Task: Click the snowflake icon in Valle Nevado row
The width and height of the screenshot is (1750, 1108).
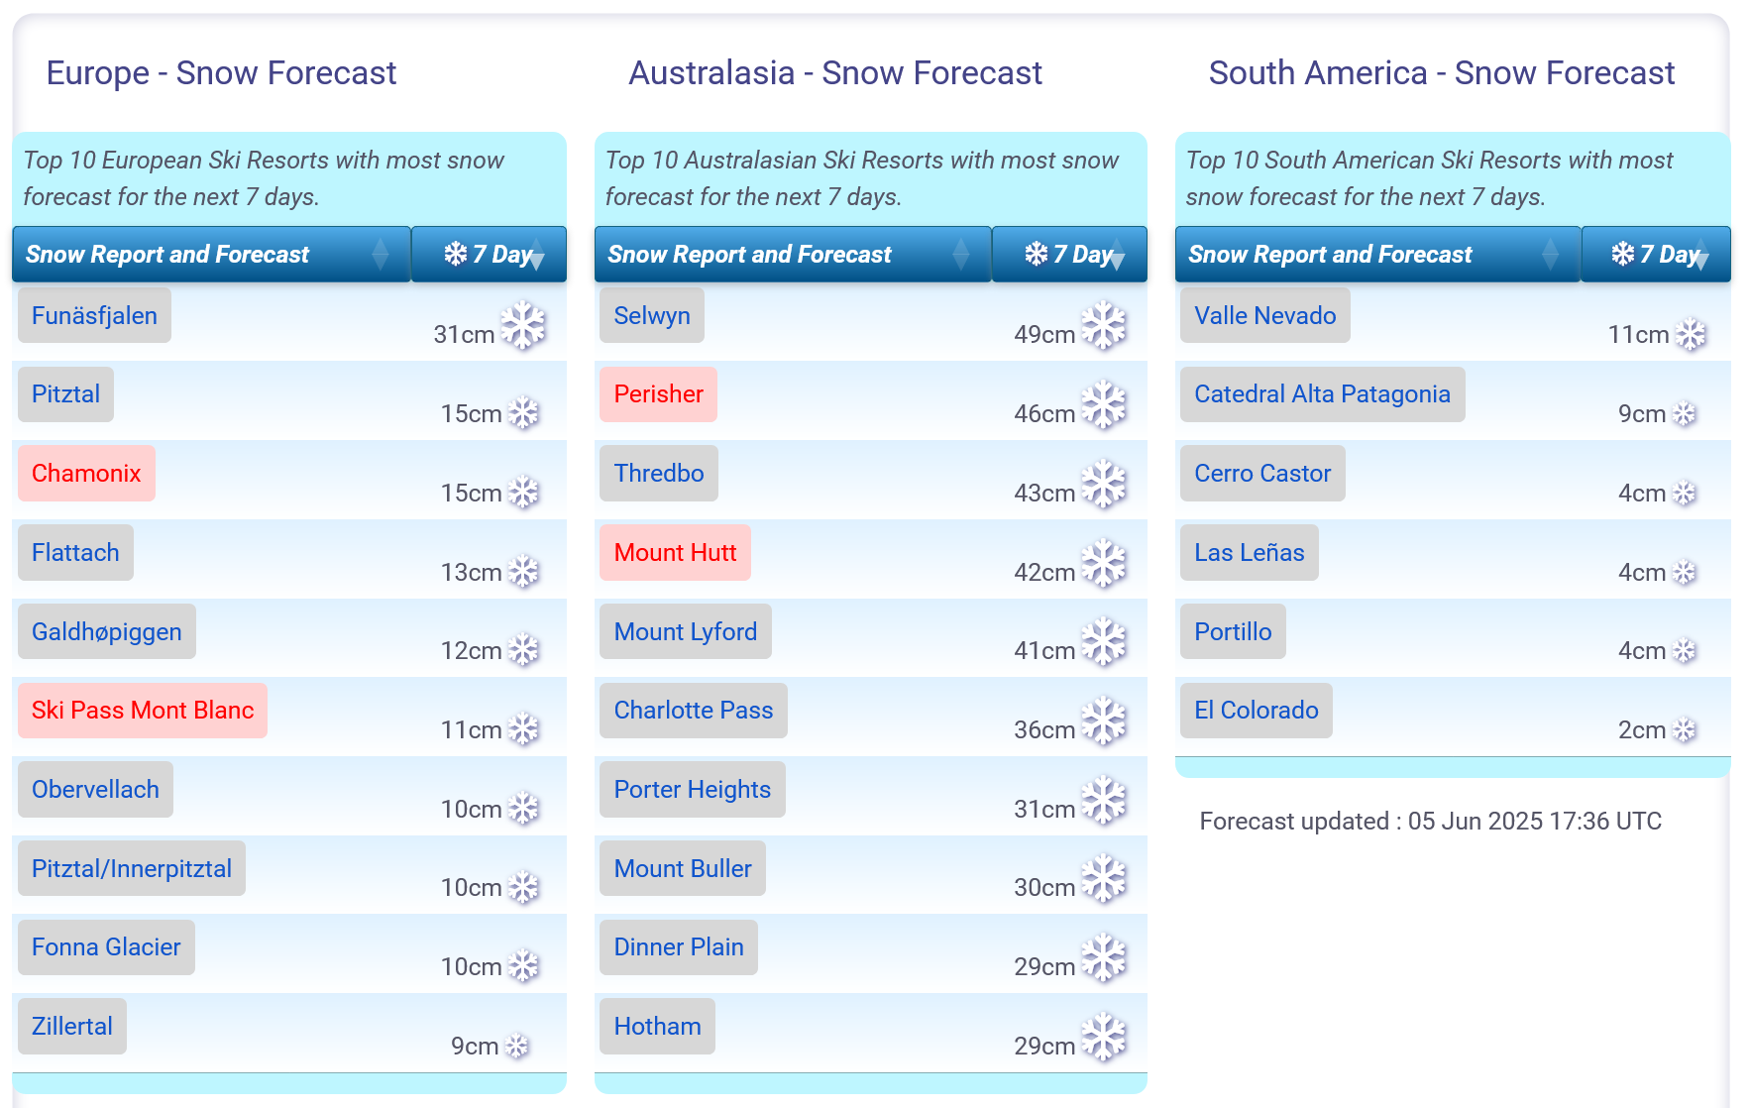Action: [1691, 334]
